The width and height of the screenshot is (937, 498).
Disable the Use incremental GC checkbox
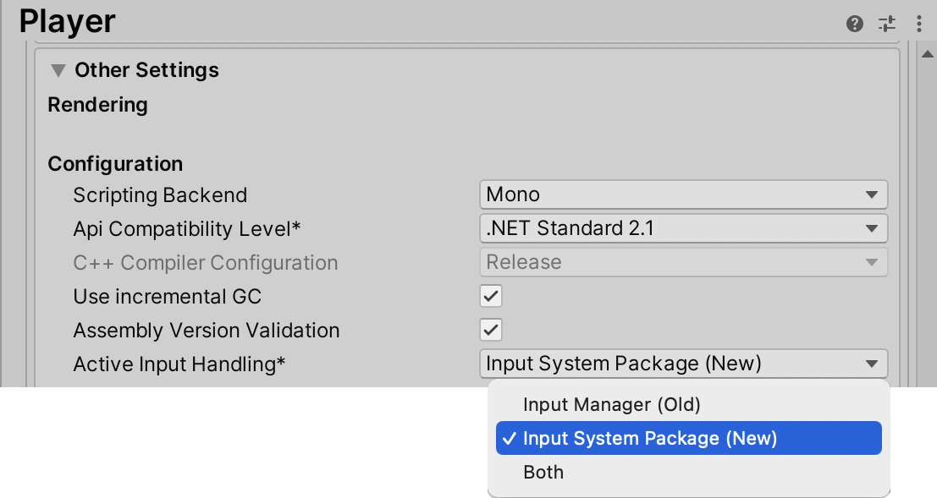(x=491, y=296)
